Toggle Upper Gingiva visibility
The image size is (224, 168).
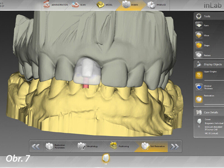(x=199, y=75)
